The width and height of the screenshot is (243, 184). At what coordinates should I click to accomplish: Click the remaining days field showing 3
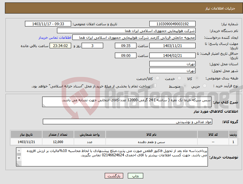92,46
